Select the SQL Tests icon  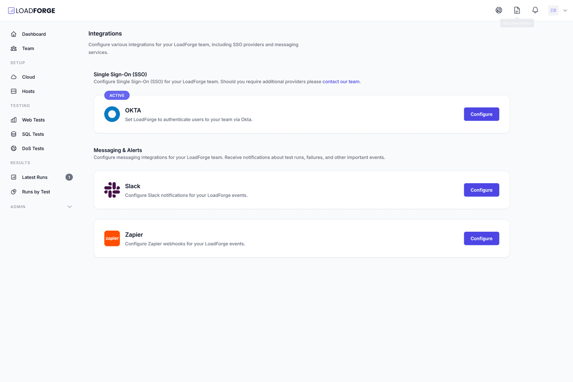click(x=14, y=134)
